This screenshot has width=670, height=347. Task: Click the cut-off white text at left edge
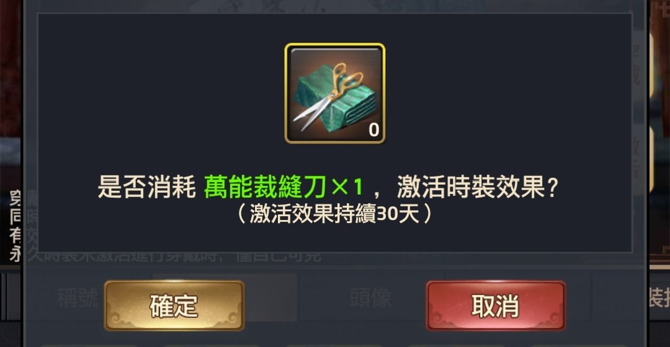[15, 226]
